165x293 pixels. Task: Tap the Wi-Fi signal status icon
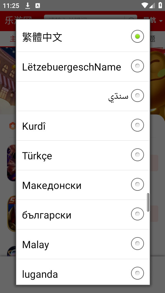tap(145, 5)
